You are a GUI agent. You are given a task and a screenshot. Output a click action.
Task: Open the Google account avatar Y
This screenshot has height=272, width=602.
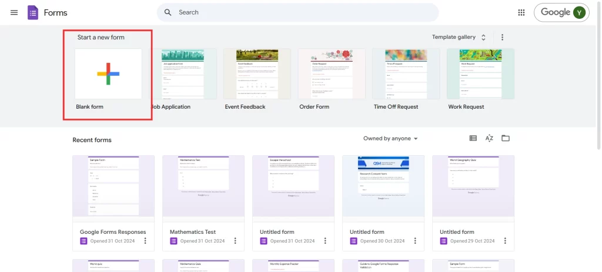click(x=579, y=13)
